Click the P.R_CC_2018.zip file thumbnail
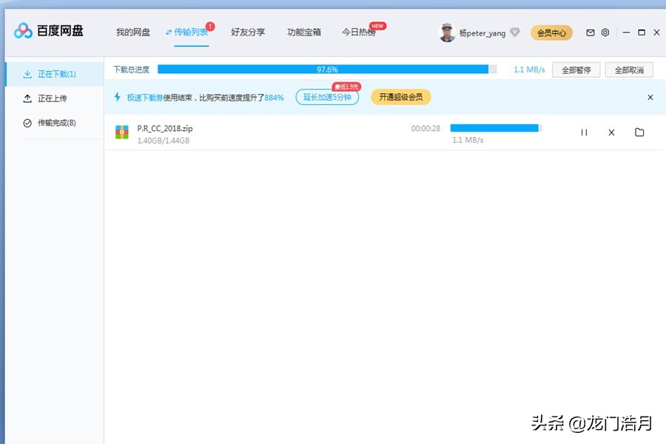The width and height of the screenshot is (666, 444). coord(121,132)
